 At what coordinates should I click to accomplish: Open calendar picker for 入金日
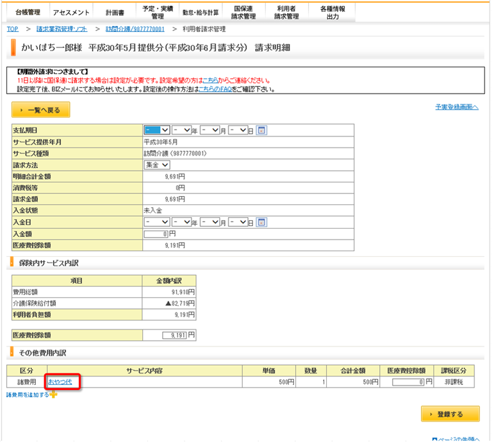pos(261,222)
